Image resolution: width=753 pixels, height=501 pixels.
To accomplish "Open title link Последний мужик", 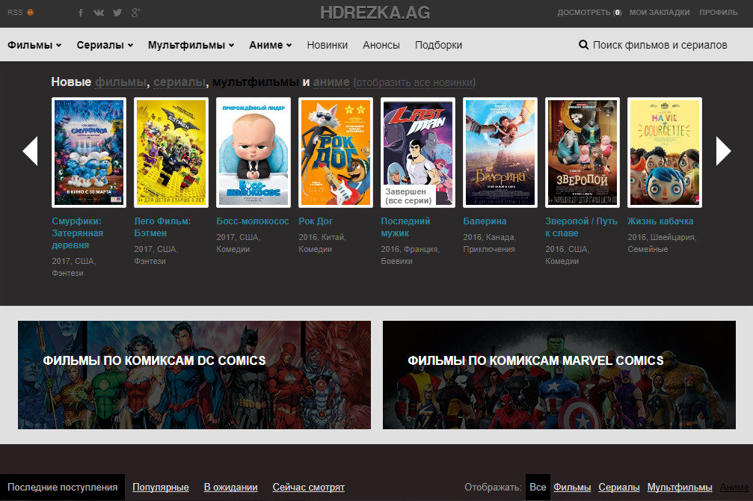I will click(405, 227).
